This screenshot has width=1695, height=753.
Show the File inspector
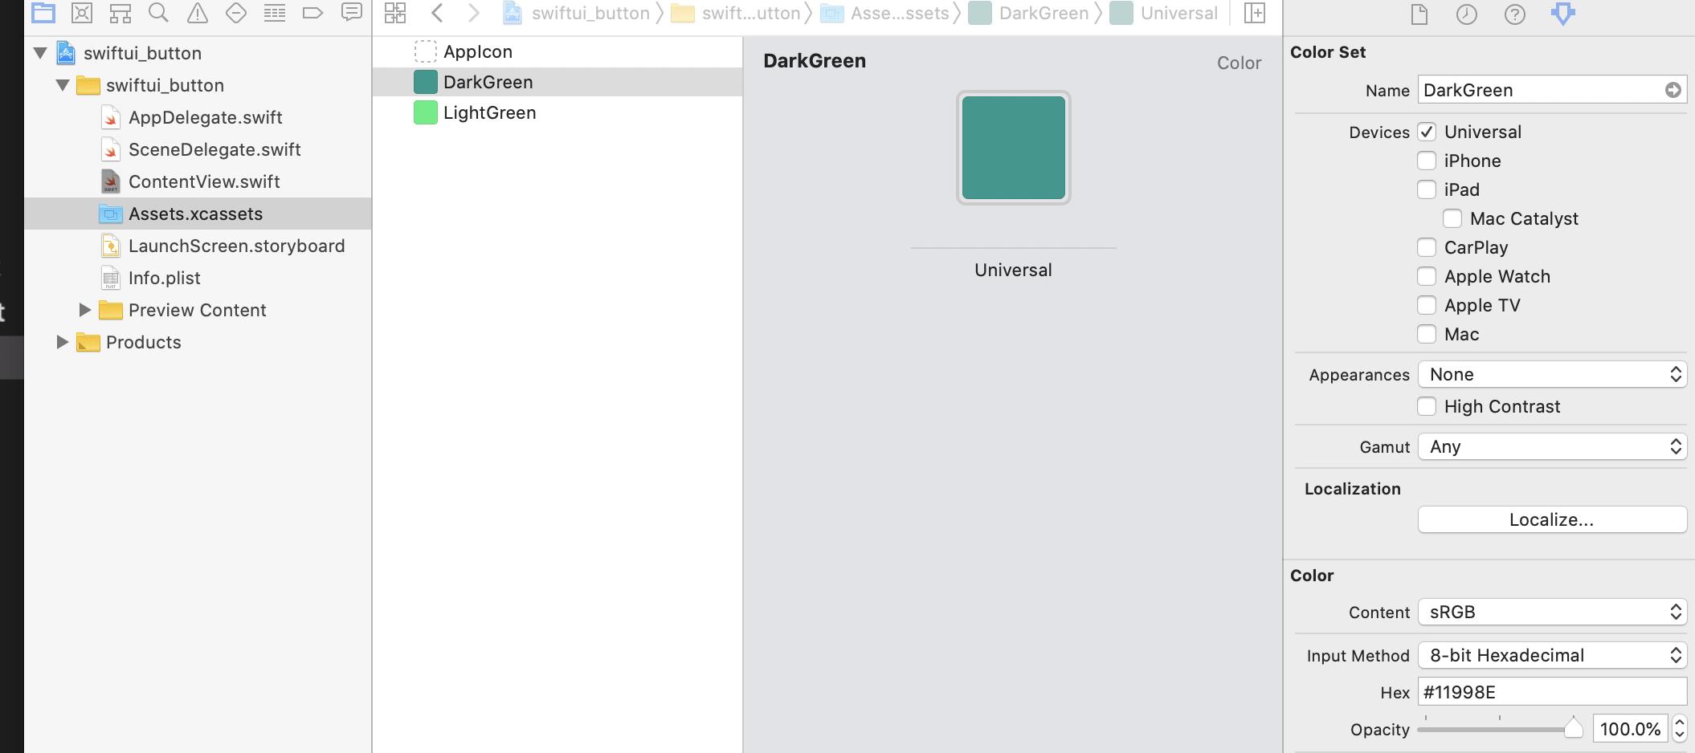point(1419,14)
